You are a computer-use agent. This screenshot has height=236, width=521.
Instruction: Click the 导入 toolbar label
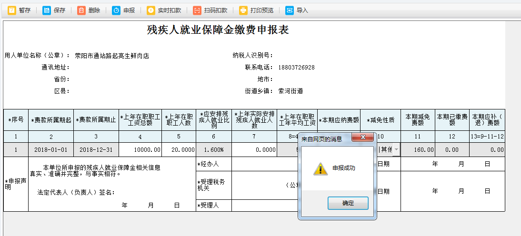[x=302, y=10]
